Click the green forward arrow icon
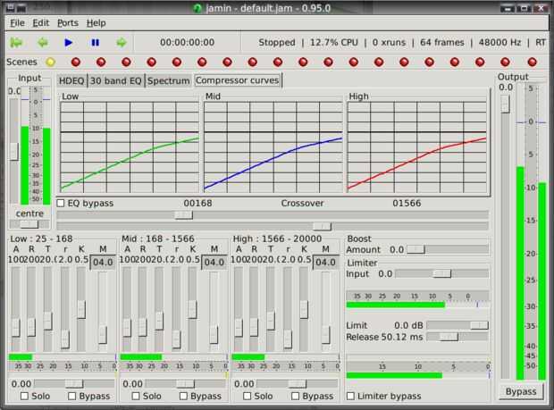The width and height of the screenshot is (554, 410). (121, 42)
